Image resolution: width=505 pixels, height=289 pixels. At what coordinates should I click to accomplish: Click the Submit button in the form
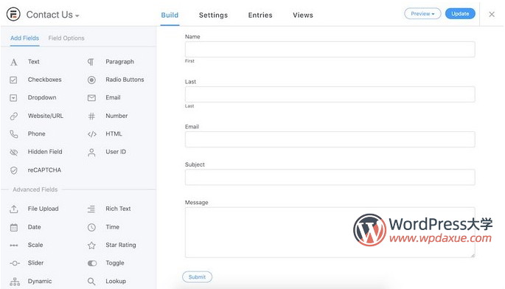click(x=197, y=277)
